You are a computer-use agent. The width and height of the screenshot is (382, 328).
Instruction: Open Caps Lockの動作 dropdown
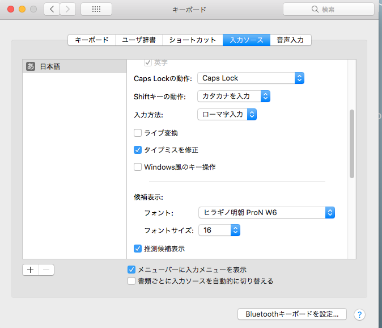tap(251, 78)
